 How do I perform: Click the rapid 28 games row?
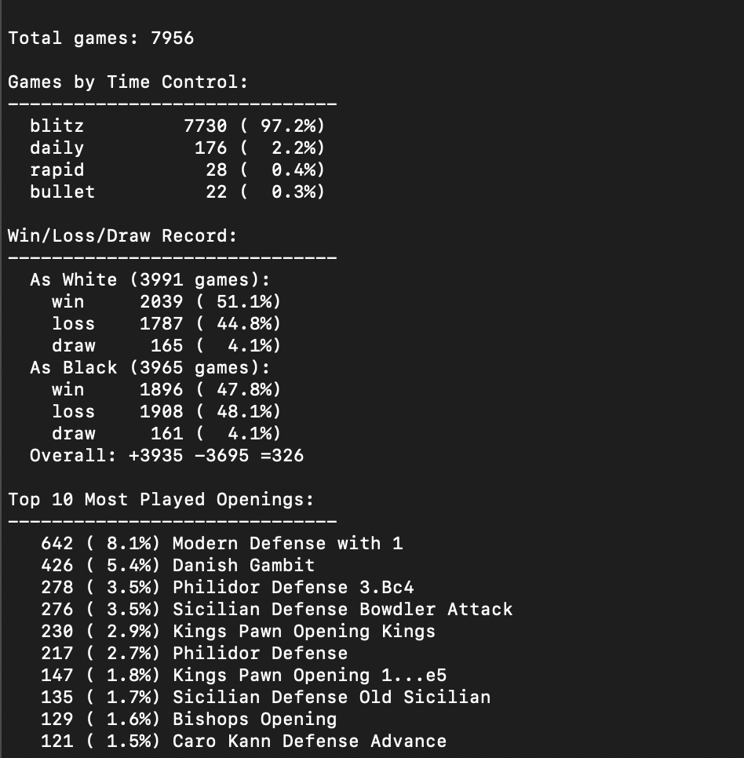177,170
